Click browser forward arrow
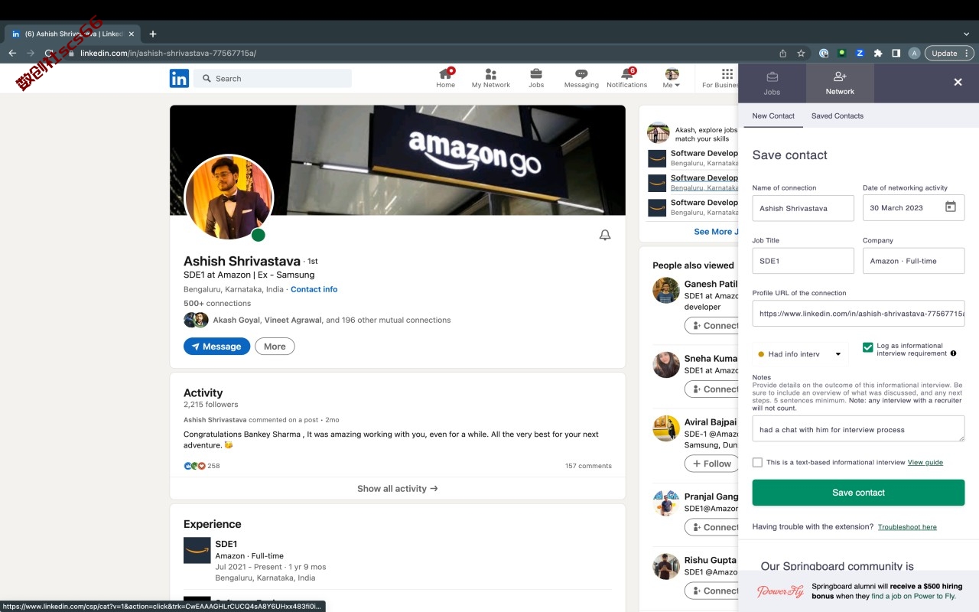The width and height of the screenshot is (979, 612). point(31,53)
